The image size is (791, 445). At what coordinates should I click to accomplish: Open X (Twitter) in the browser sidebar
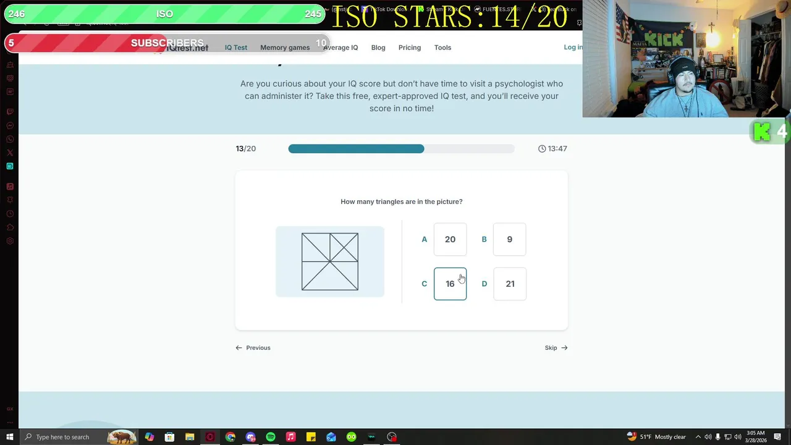coord(10,153)
